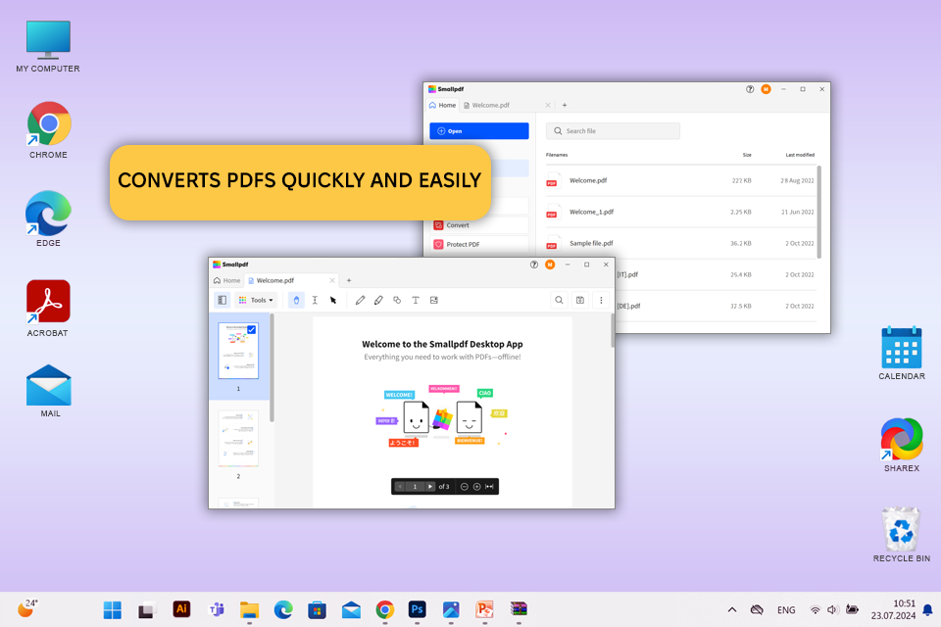Open Photoshop from the taskbar
Screen dimensions: 941x627
(418, 609)
